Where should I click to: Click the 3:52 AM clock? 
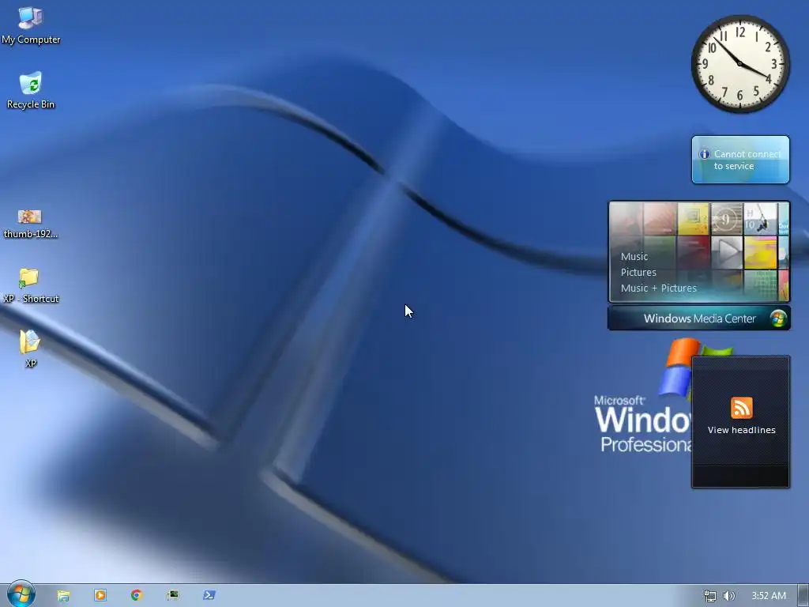click(x=768, y=596)
